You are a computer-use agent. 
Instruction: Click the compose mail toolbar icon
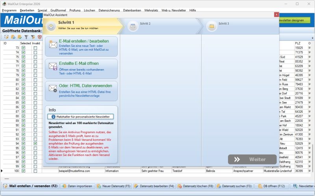click(x=6, y=37)
